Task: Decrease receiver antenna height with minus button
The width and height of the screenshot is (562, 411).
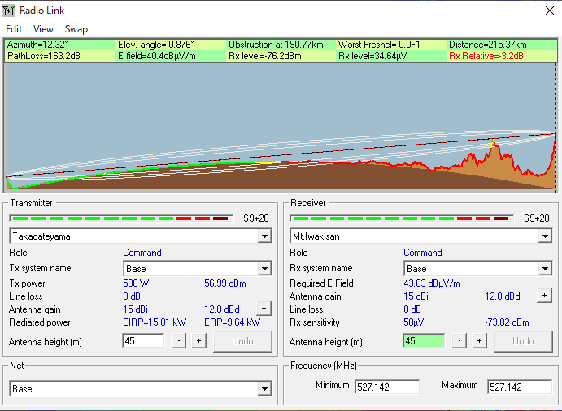Action: 460,341
